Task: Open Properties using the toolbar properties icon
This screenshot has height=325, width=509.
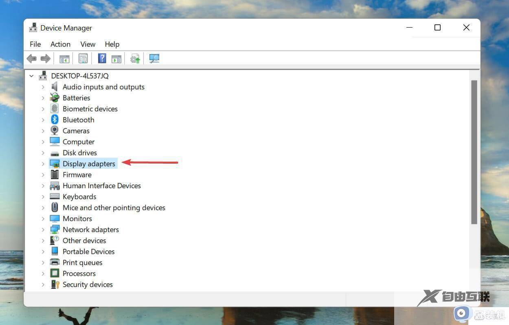Action: click(83, 58)
